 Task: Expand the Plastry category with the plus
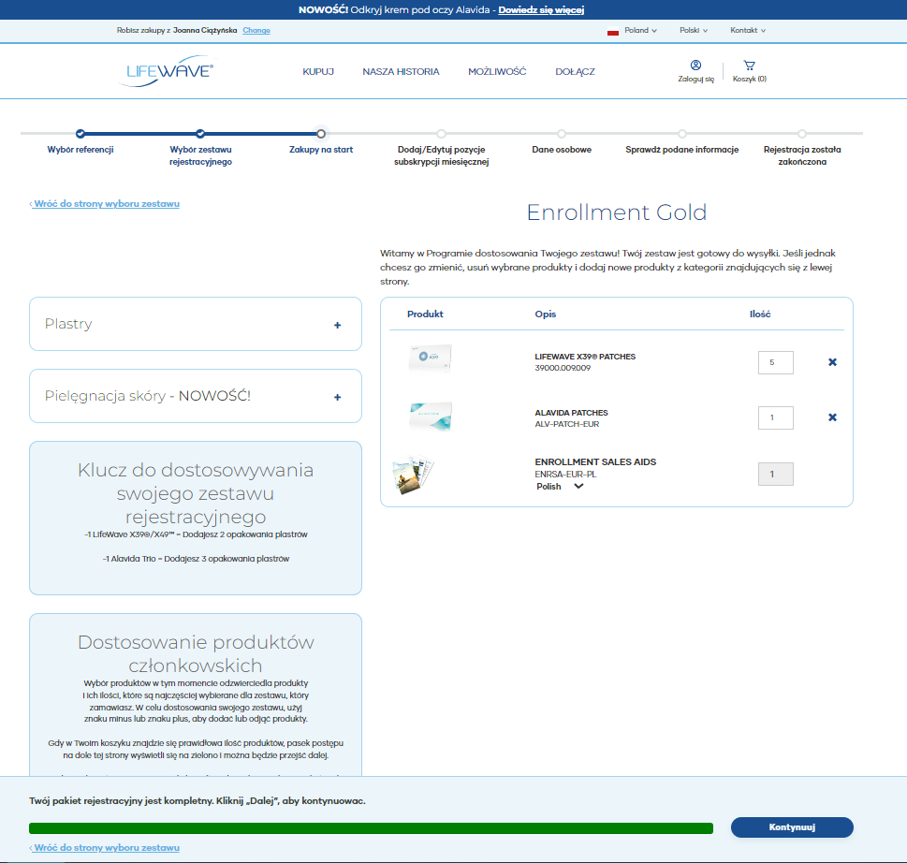337,325
